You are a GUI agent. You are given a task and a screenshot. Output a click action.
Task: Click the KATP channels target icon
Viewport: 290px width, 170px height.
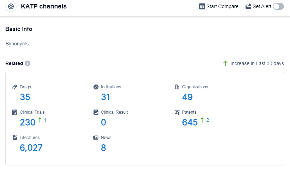coord(11,6)
